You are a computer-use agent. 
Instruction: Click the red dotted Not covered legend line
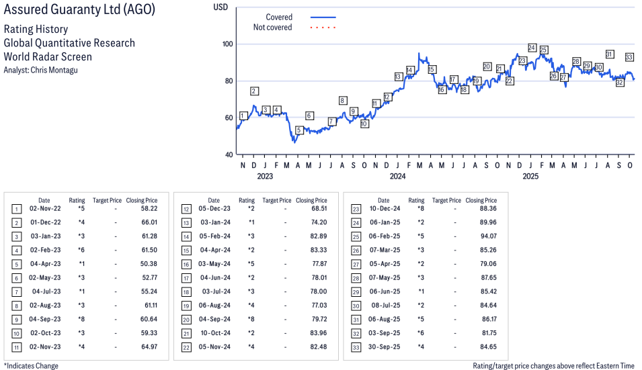323,28
